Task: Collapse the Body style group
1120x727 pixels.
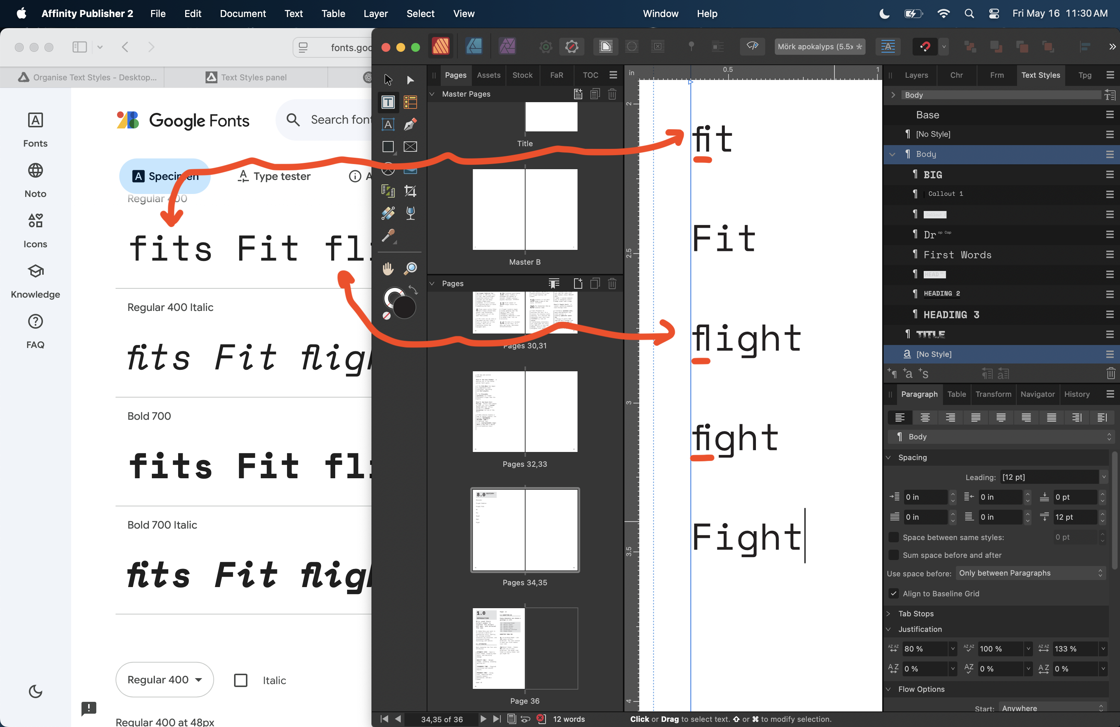Action: (x=892, y=154)
